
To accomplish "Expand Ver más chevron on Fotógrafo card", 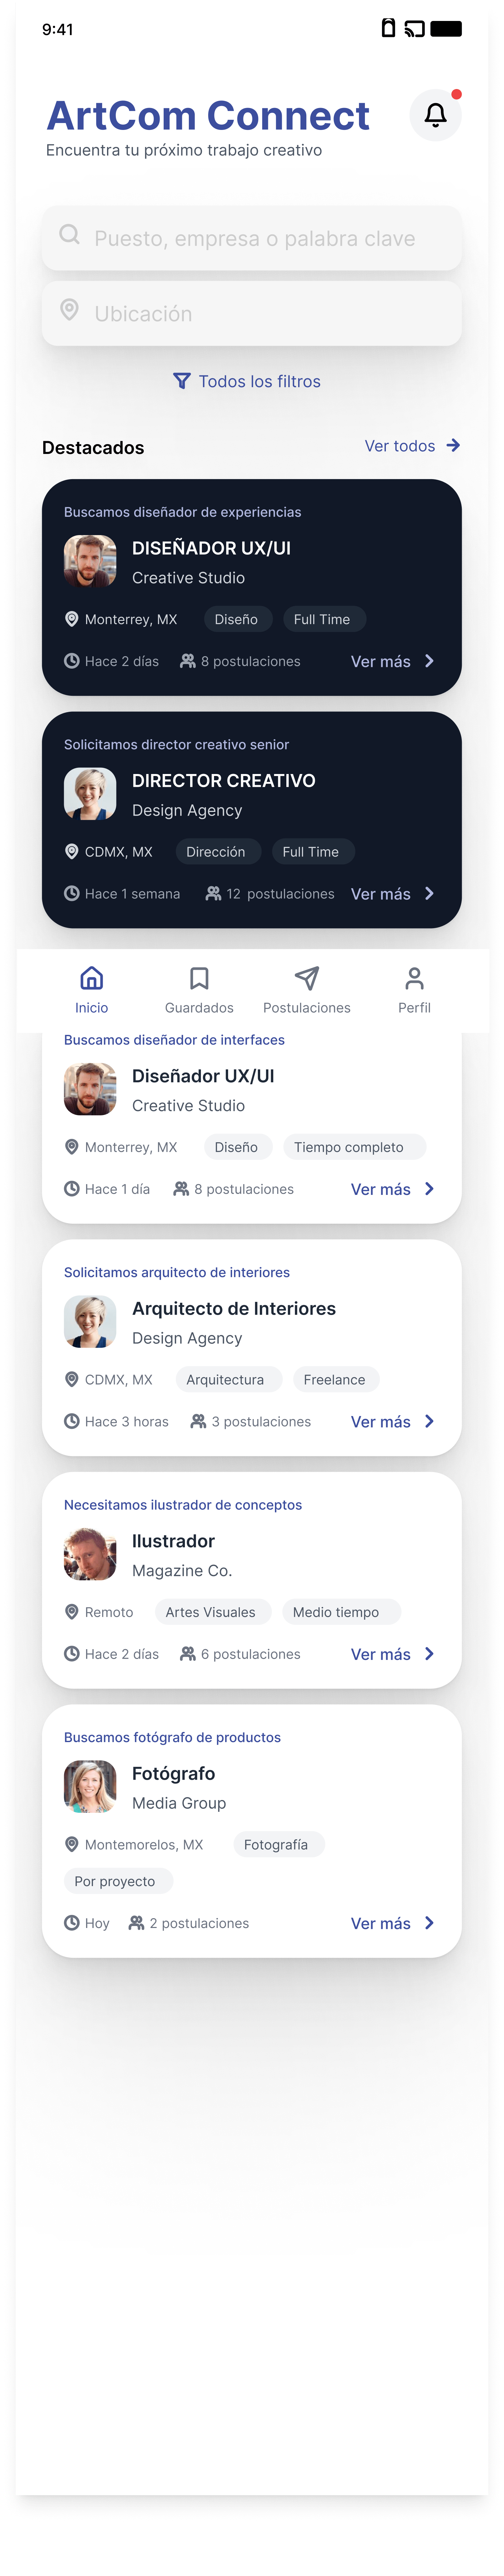I will tap(429, 1923).
